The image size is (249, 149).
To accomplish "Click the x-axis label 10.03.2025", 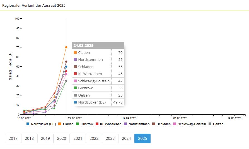I will click(24, 118).
